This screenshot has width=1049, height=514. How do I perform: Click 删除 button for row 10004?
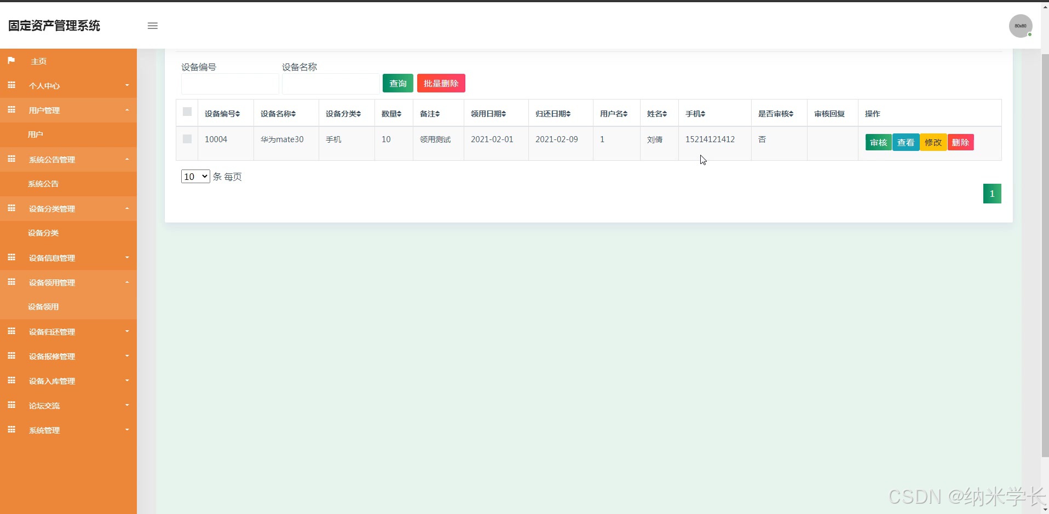[x=961, y=142]
